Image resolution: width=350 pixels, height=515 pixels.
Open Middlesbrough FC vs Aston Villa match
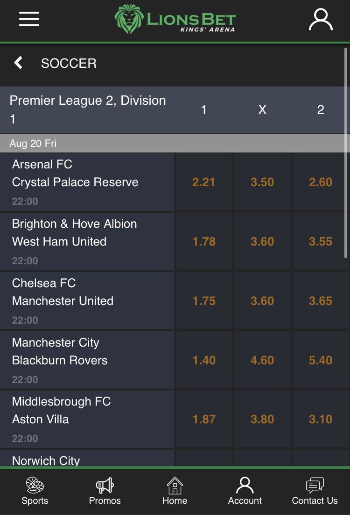(87, 419)
